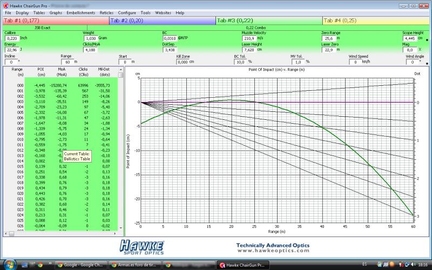The height and width of the screenshot is (270, 432).
Task: Click the Hawke ChairGun Pro taskbar button
Action: (242, 265)
